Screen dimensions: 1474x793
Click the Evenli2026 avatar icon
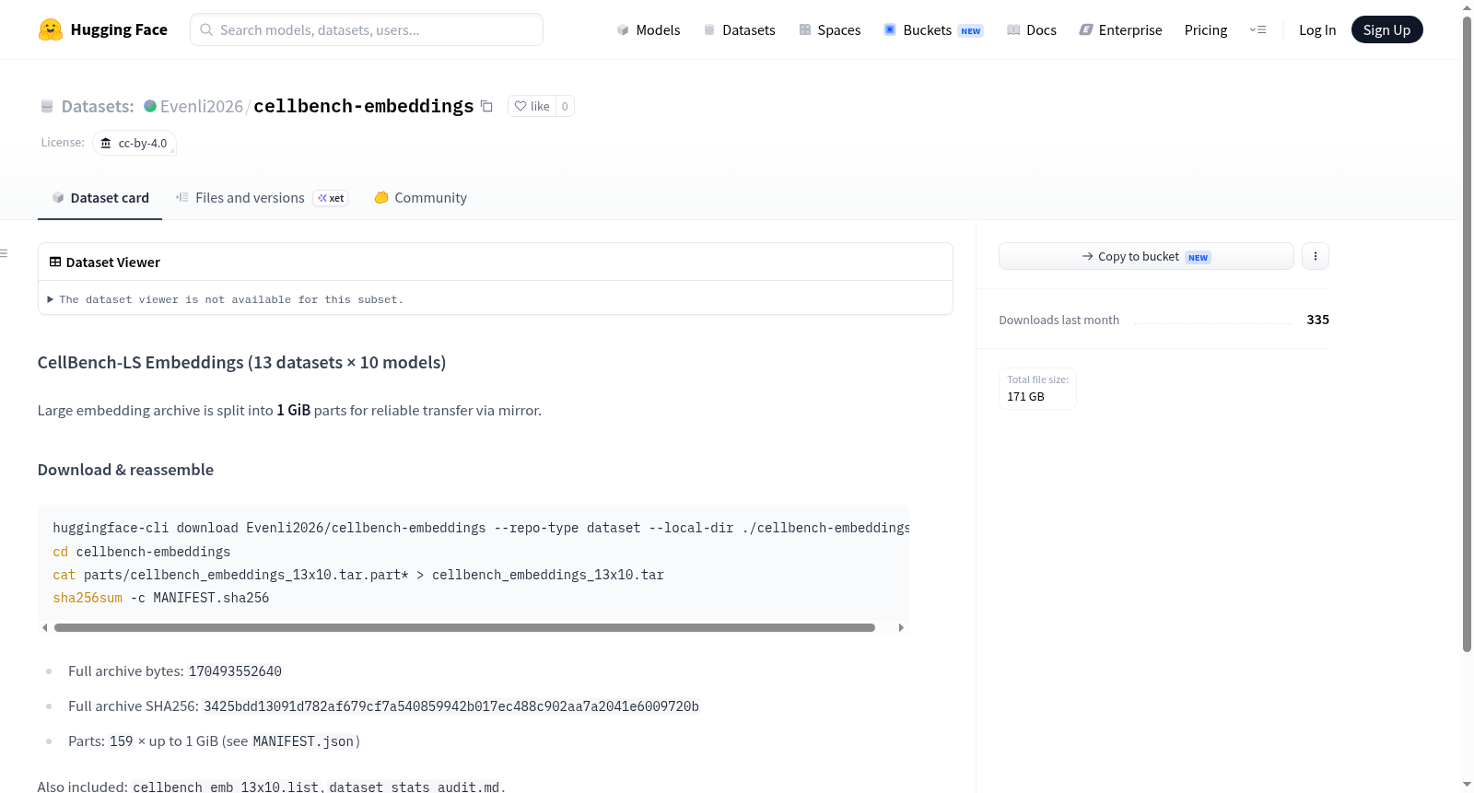point(150,106)
